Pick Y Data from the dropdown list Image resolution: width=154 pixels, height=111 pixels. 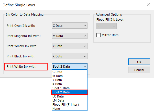pyautogui.click(x=69, y=80)
